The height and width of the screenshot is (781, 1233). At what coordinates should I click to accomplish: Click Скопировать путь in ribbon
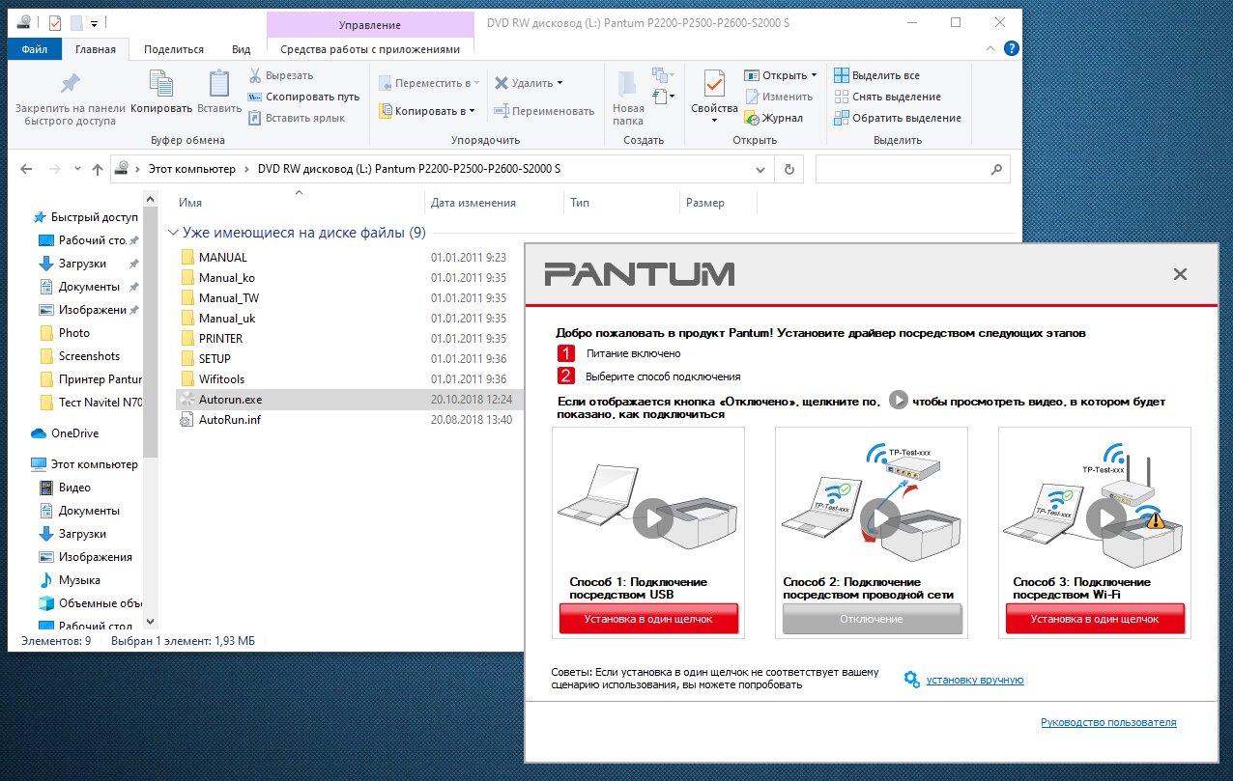(303, 97)
